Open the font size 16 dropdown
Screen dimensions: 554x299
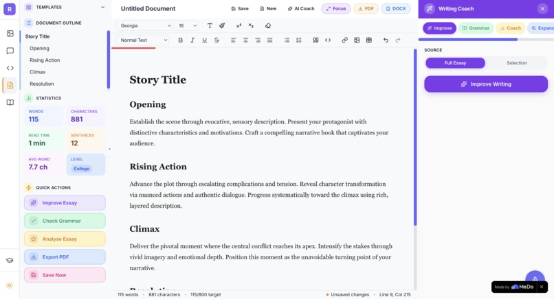coord(186,26)
